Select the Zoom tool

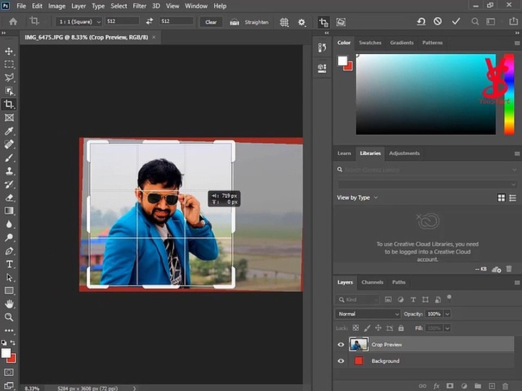coord(9,317)
